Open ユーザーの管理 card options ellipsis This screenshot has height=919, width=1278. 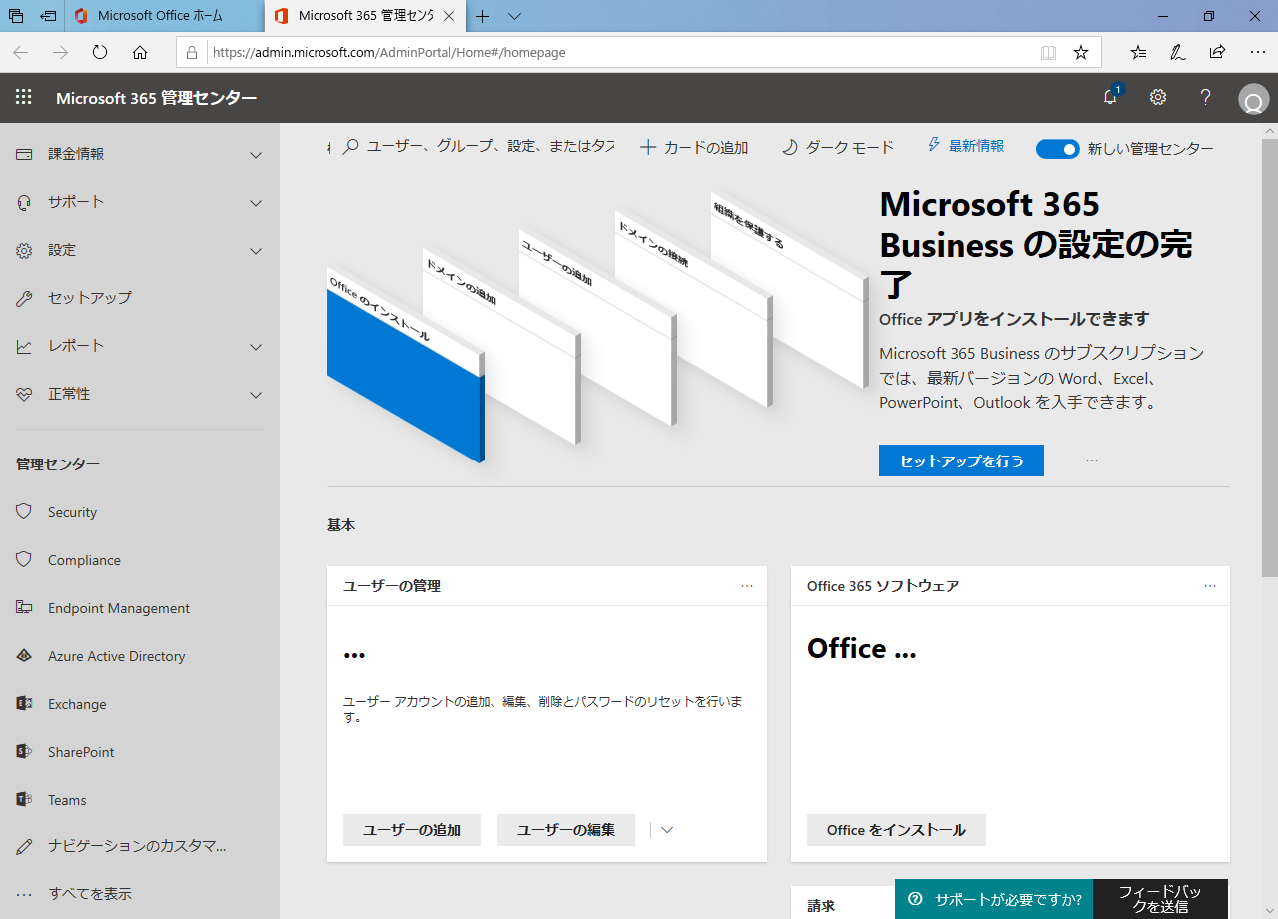[x=747, y=586]
